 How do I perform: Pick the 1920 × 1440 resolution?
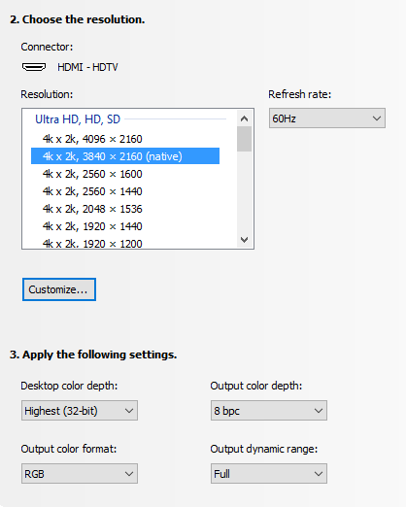click(125, 226)
